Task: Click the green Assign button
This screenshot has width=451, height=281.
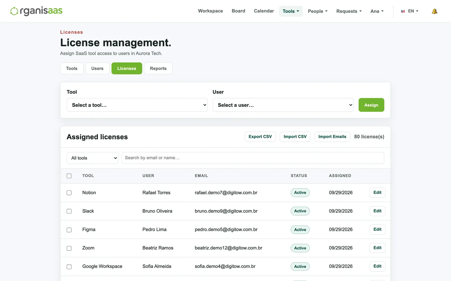Action: pyautogui.click(x=371, y=105)
